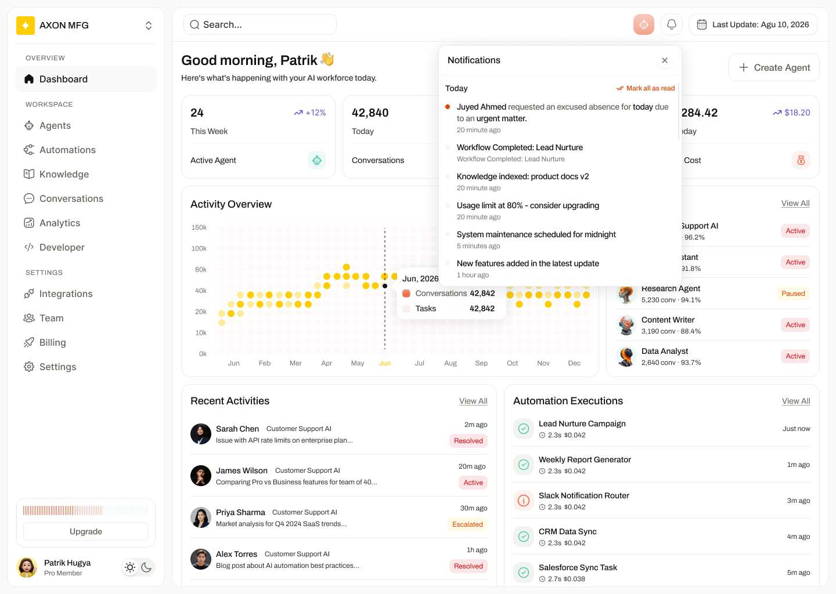The image size is (836, 594).
Task: Click the AXON MFG star logo
Action: (26, 26)
